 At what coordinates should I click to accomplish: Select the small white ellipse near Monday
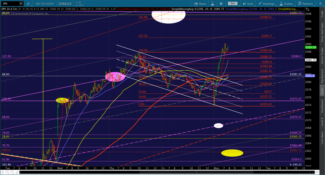coord(218,125)
